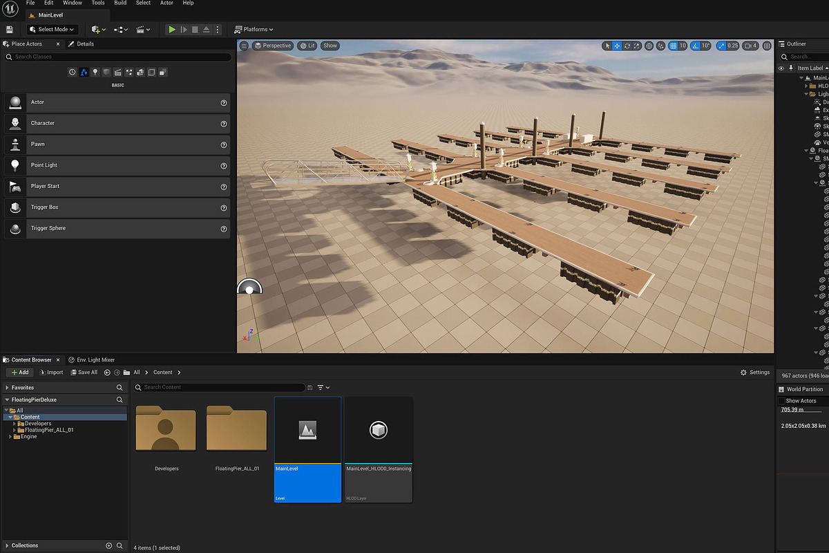Open the Lit view mode dropdown
The image size is (829, 553).
[307, 46]
